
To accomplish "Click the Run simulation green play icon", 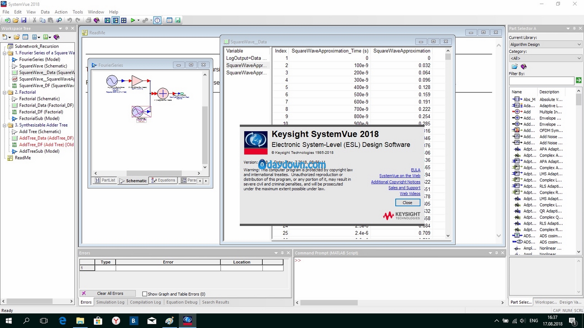I will pyautogui.click(x=133, y=20).
